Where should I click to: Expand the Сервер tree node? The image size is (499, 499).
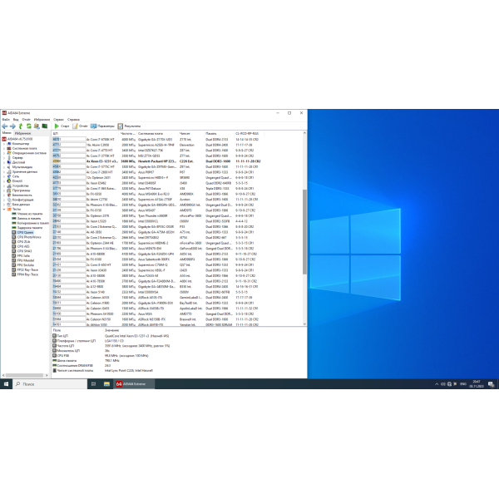click(4, 158)
